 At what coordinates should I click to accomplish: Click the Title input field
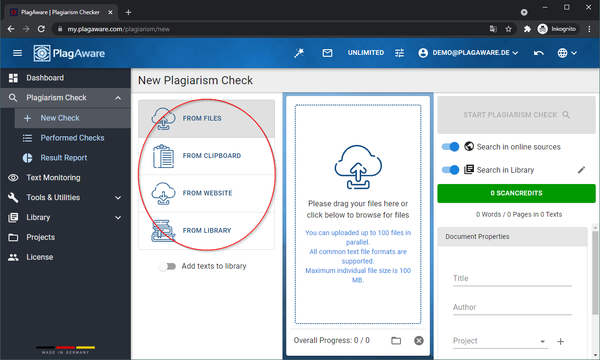pos(512,279)
